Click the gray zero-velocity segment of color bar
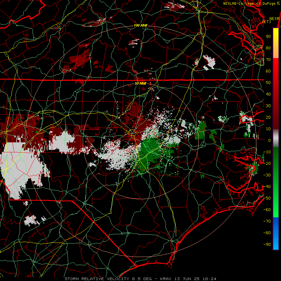The width and height of the screenshot is (281, 281). click(x=276, y=139)
